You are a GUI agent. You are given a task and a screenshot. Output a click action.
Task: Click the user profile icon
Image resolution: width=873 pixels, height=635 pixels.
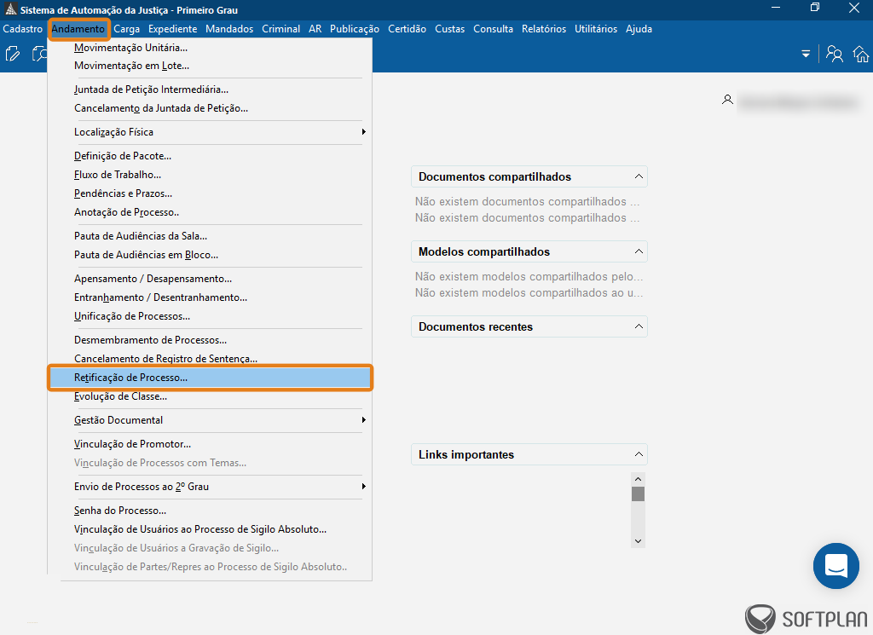coord(727,100)
